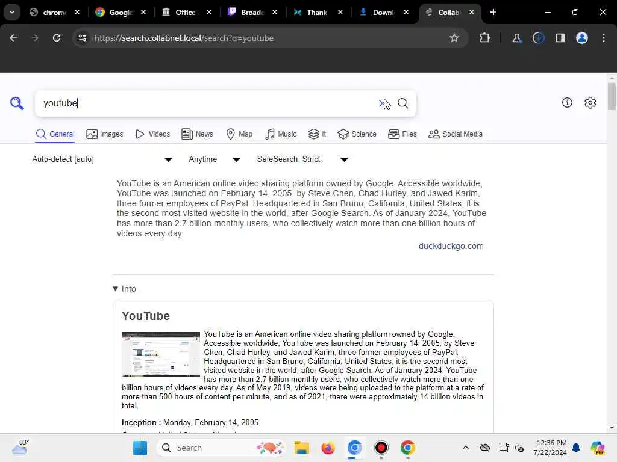The image size is (617, 462).
Task: Open the about info icon
Action: coord(567,102)
